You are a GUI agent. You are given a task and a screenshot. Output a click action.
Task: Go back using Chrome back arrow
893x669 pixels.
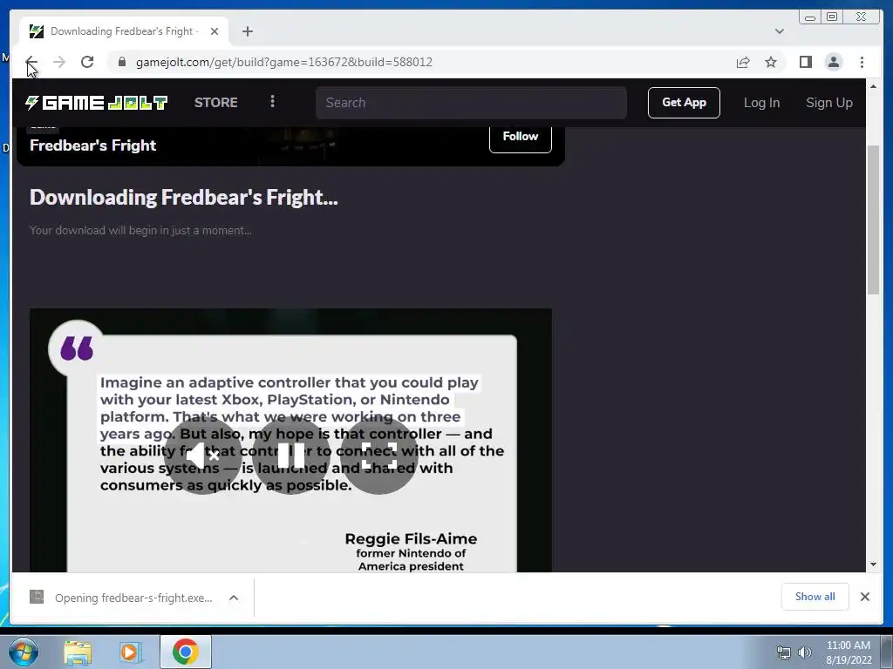click(x=31, y=62)
